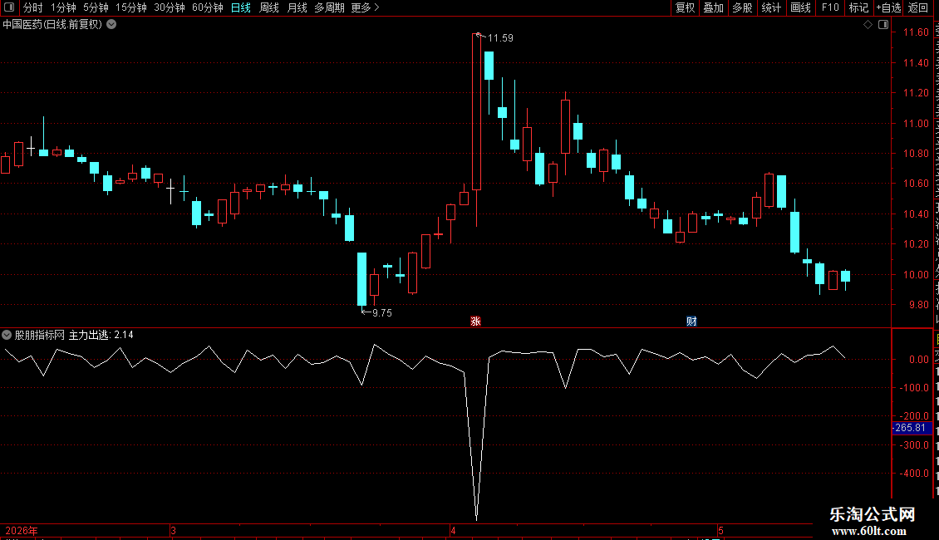This screenshot has height=540, width=939.
Task: Expand dropdown beside 中国医药 chart title
Action: click(111, 25)
